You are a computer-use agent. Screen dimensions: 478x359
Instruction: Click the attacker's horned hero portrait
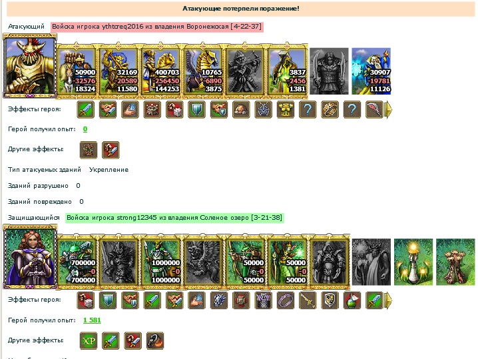tap(30, 66)
